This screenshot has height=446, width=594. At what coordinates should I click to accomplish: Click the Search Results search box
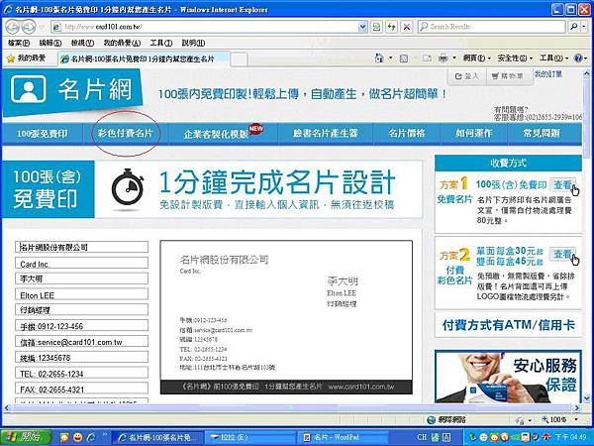pyautogui.click(x=492, y=27)
